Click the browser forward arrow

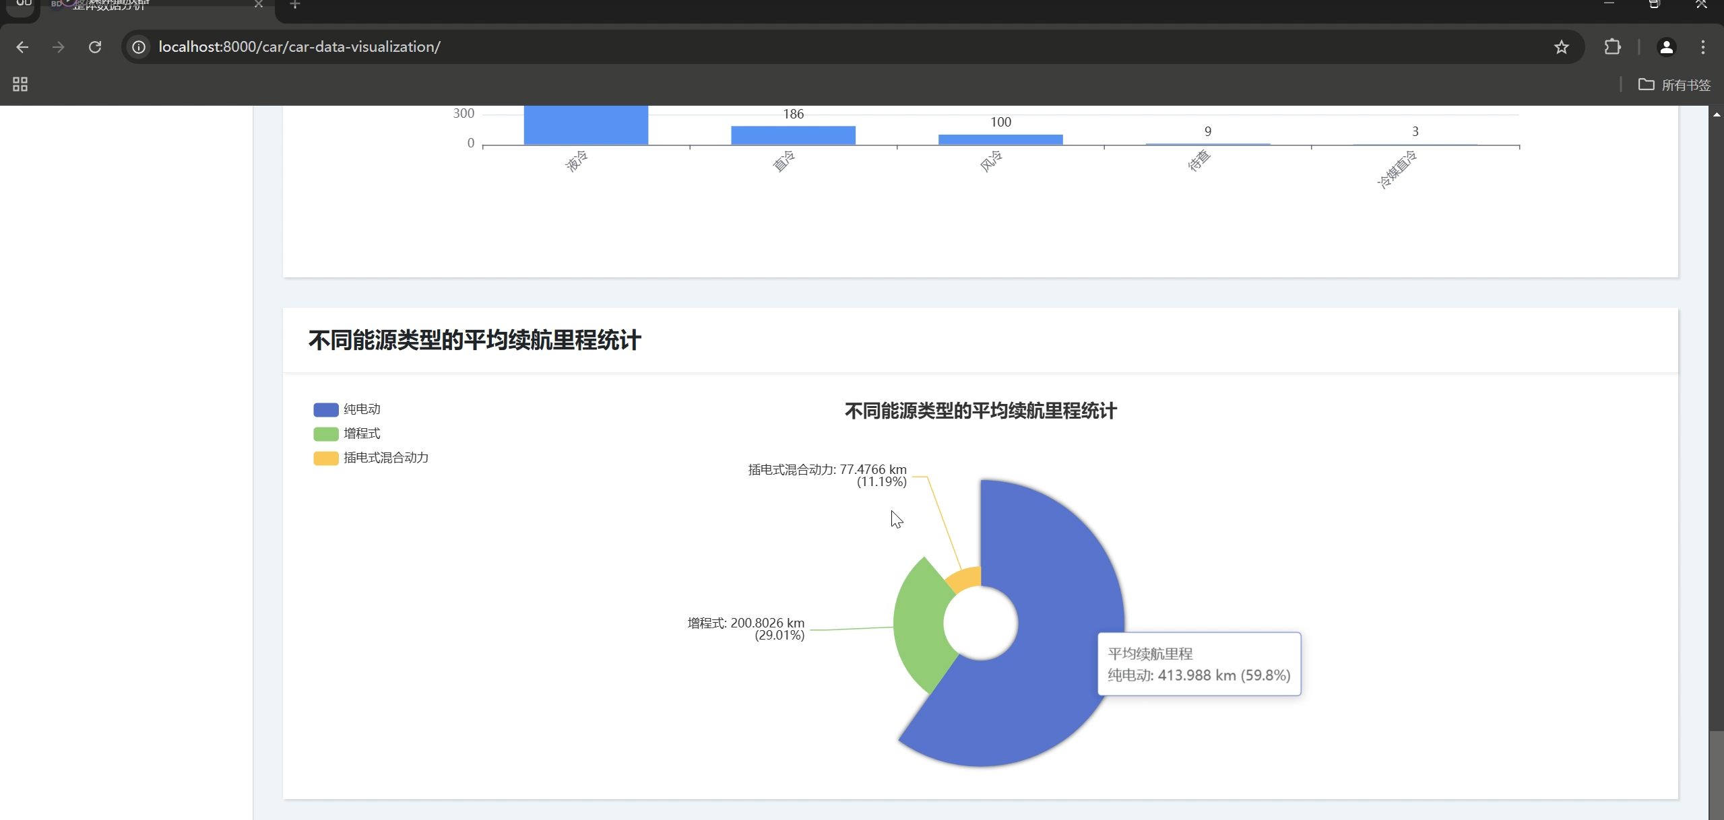pos(59,47)
